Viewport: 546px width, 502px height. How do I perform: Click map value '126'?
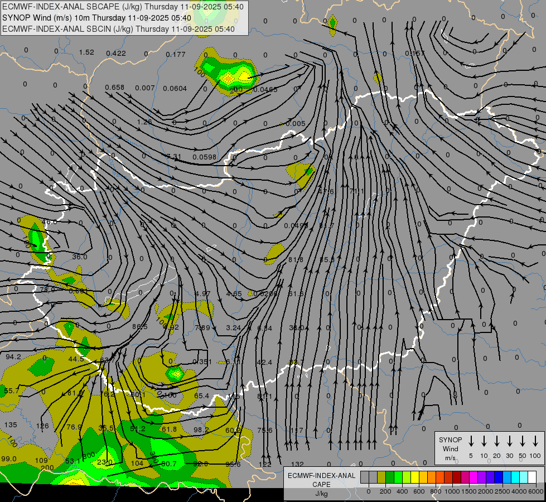[x=42, y=426]
